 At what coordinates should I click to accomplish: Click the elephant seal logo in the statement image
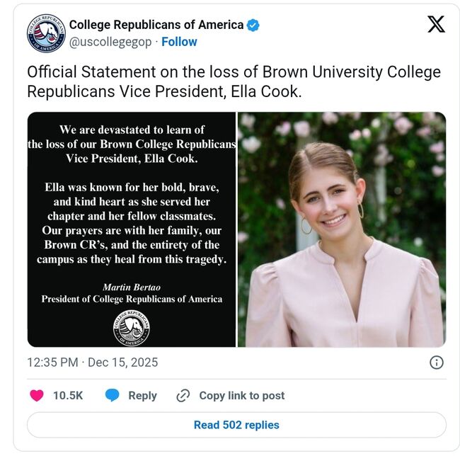pos(131,328)
